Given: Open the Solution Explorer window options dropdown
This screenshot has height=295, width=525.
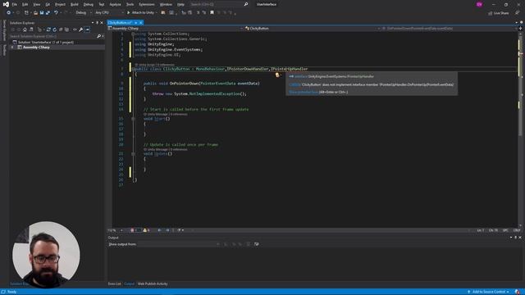Looking at the screenshot, I should (x=93, y=23).
